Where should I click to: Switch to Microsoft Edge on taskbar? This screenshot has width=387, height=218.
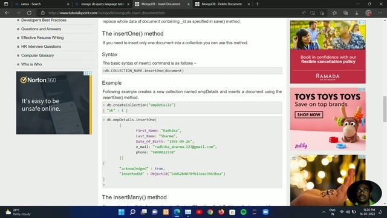(177, 212)
